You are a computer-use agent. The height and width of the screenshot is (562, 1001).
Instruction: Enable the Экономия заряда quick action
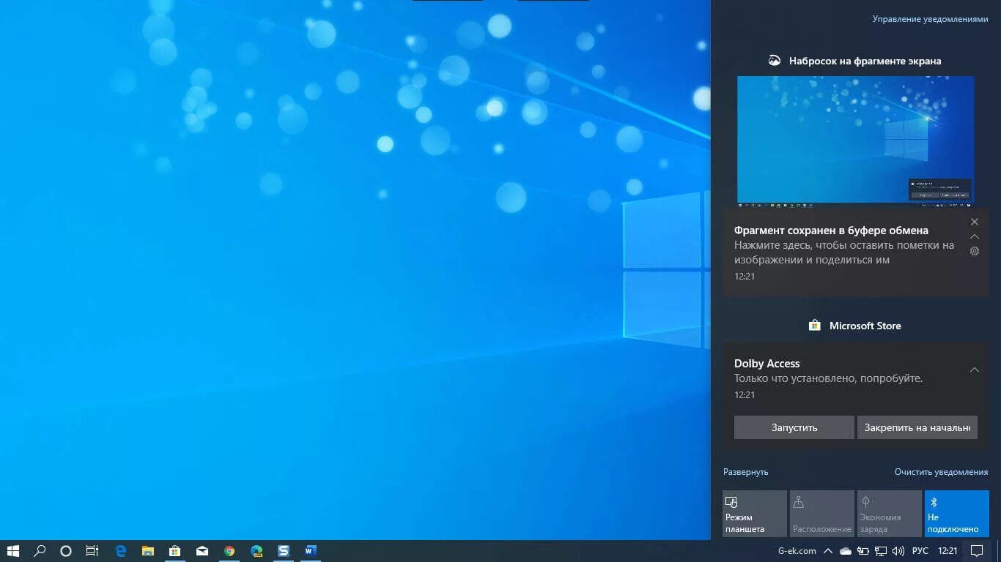coord(889,513)
